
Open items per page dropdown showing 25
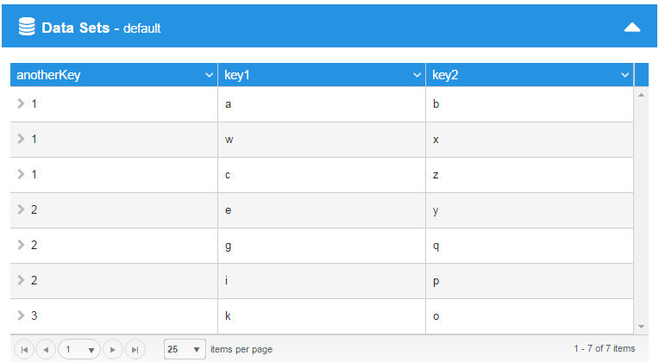click(185, 349)
